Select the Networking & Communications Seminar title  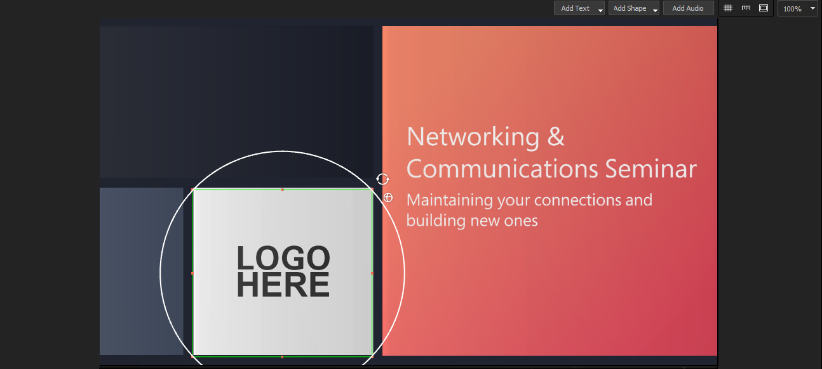[551, 152]
